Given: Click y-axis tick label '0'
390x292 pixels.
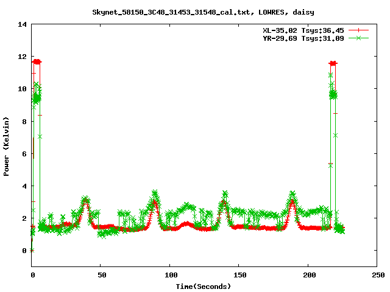Looking at the screenshot, I should (24, 251).
